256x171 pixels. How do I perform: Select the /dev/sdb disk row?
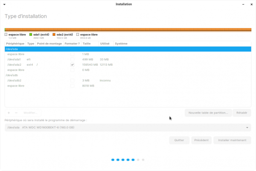click(64, 75)
